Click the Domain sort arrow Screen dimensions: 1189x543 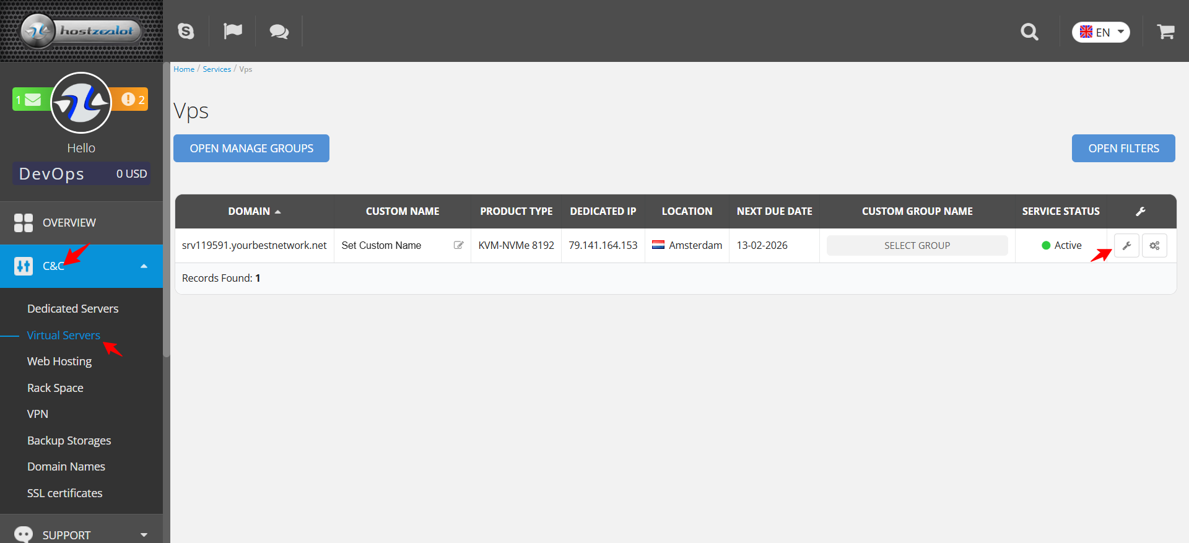point(278,212)
